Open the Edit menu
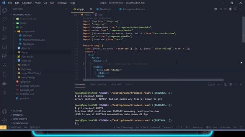245x137 pixels. tap(17, 3)
